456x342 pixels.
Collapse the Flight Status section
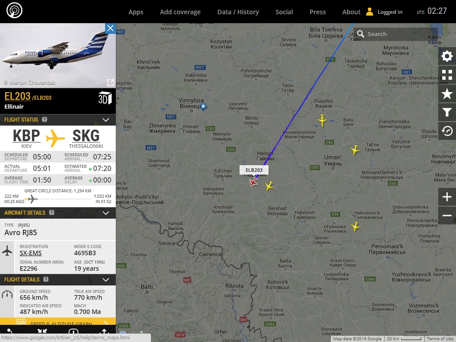pos(106,120)
